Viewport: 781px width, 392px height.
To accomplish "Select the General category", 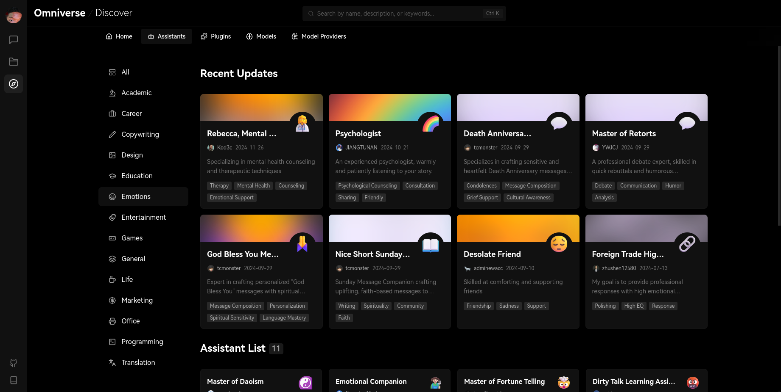I will coord(143,259).
